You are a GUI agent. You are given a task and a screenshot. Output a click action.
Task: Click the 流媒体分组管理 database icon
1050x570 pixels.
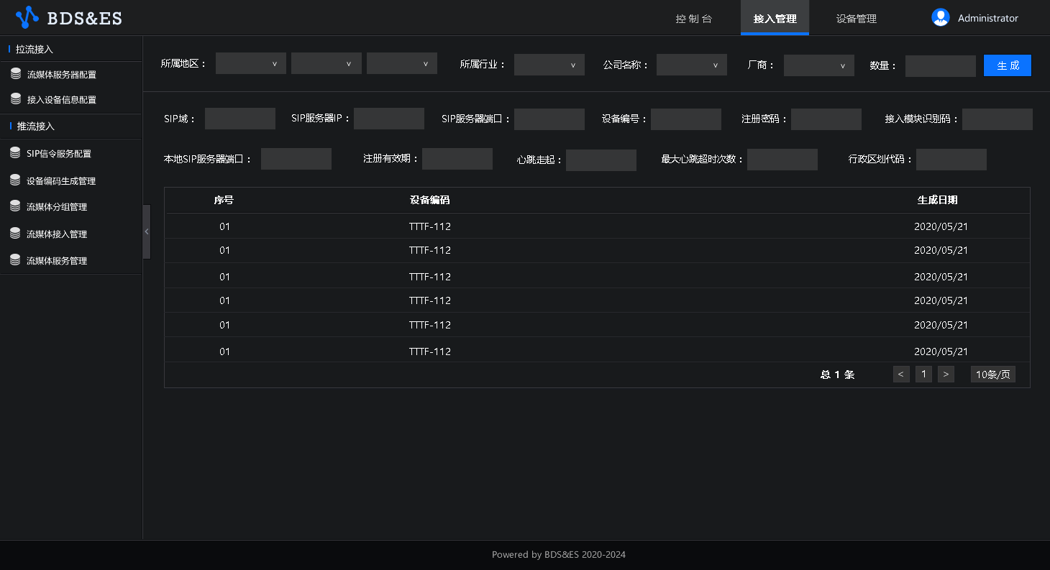point(15,206)
